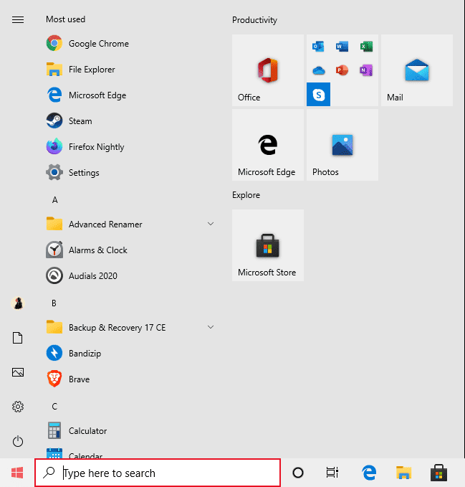Open Alarms & Clock app
The image size is (465, 487).
pos(130,250)
